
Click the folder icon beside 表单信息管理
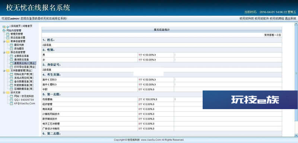[x=8, y=41]
